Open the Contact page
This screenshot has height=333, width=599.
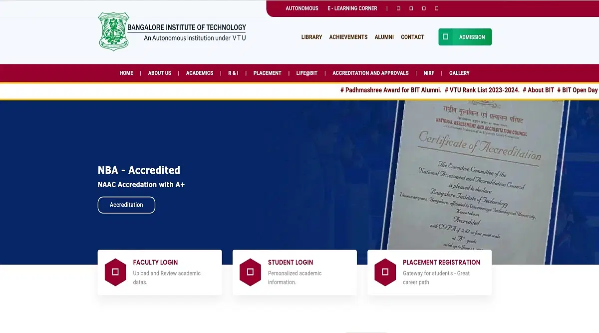412,37
